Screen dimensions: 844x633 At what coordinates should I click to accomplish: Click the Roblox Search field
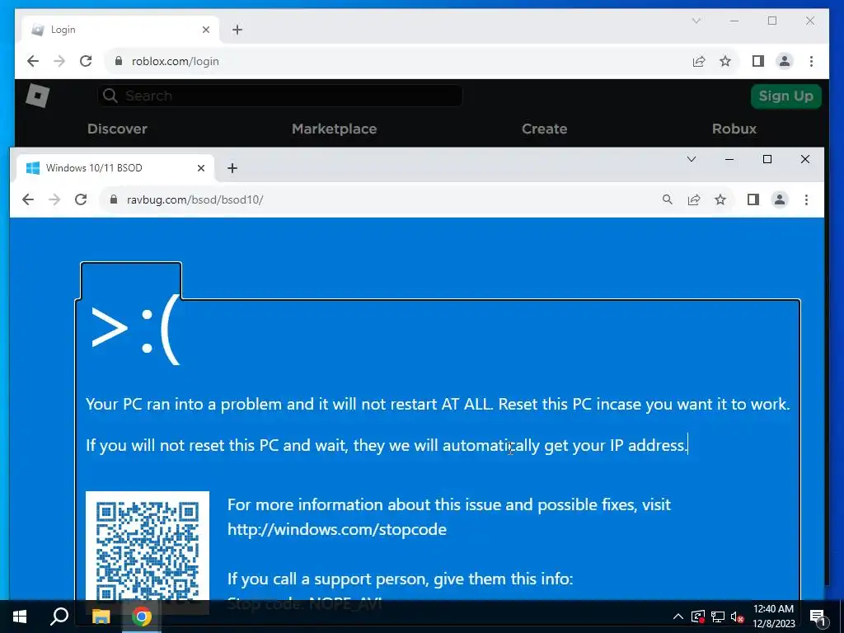point(280,96)
